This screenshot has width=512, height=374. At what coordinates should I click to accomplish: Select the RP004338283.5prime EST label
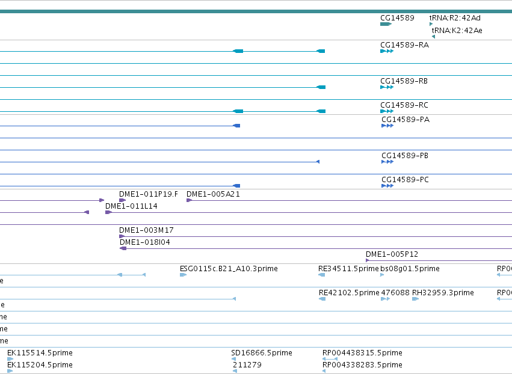click(362, 365)
